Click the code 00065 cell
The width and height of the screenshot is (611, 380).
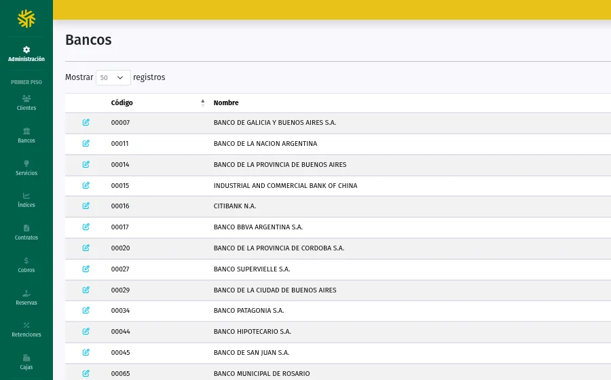(x=120, y=374)
